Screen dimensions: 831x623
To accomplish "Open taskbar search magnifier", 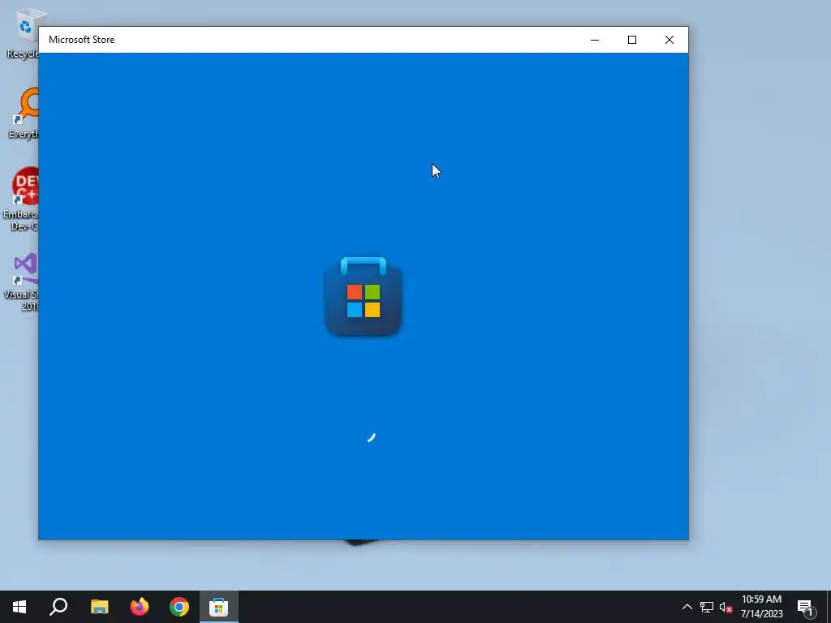I will click(x=58, y=607).
